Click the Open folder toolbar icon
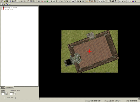 pos(5,1)
